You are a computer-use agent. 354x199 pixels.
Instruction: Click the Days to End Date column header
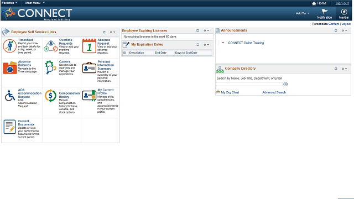tap(186, 53)
